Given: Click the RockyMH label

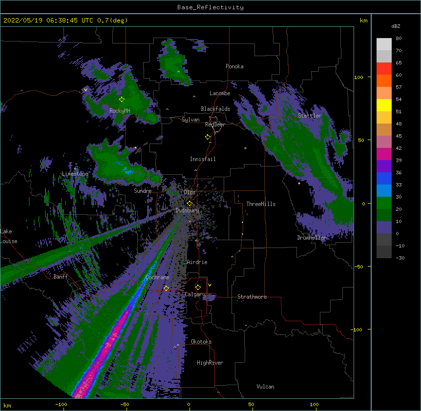Looking at the screenshot, I should pyautogui.click(x=120, y=111).
